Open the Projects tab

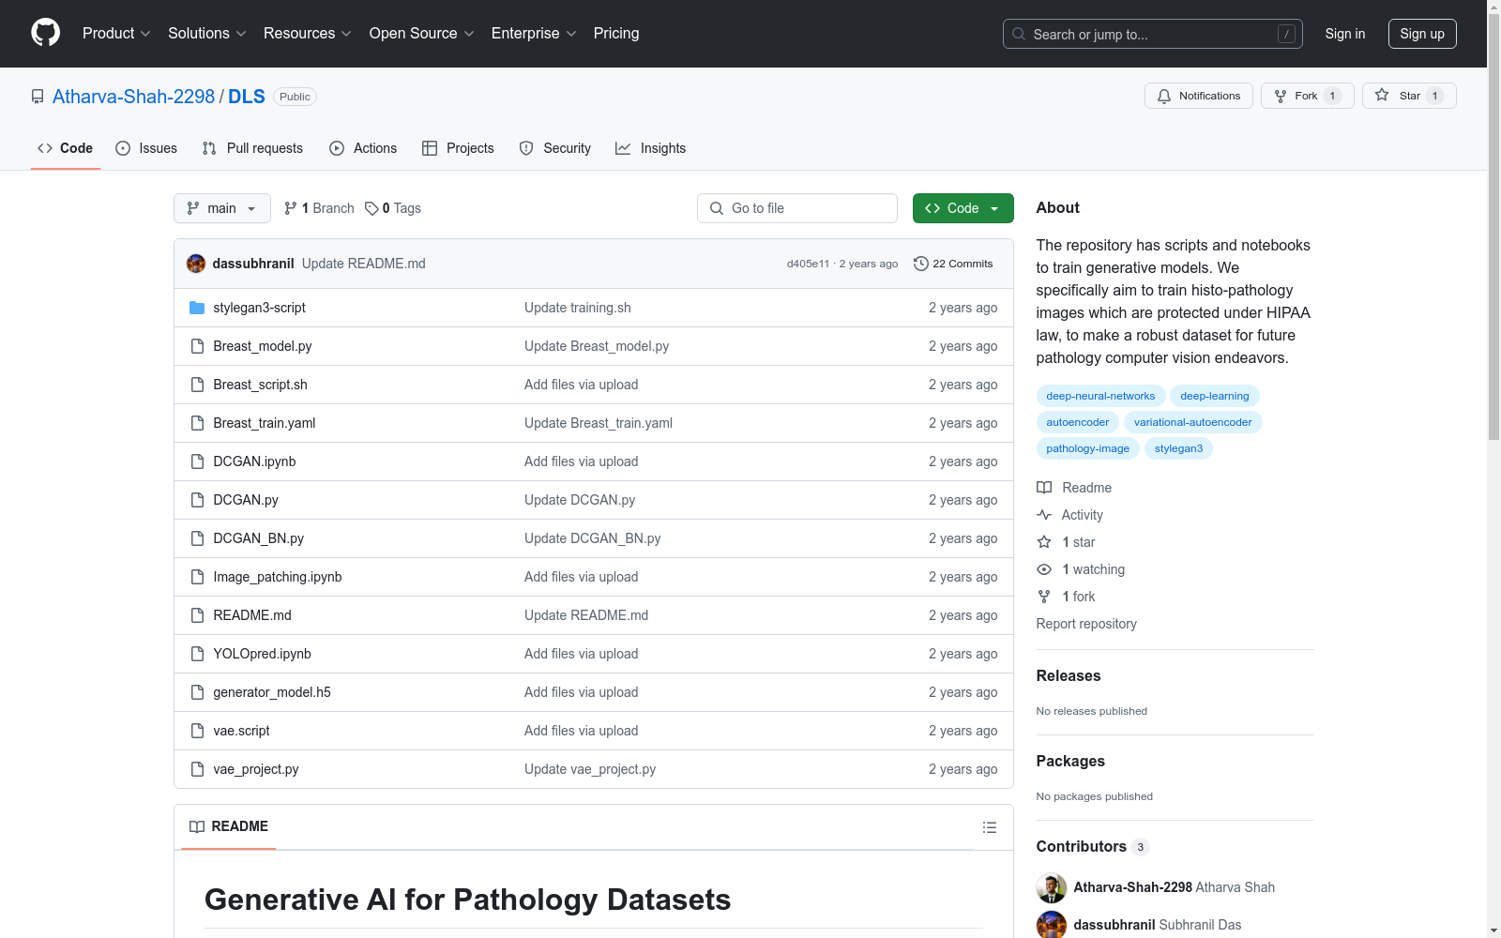[x=458, y=148]
